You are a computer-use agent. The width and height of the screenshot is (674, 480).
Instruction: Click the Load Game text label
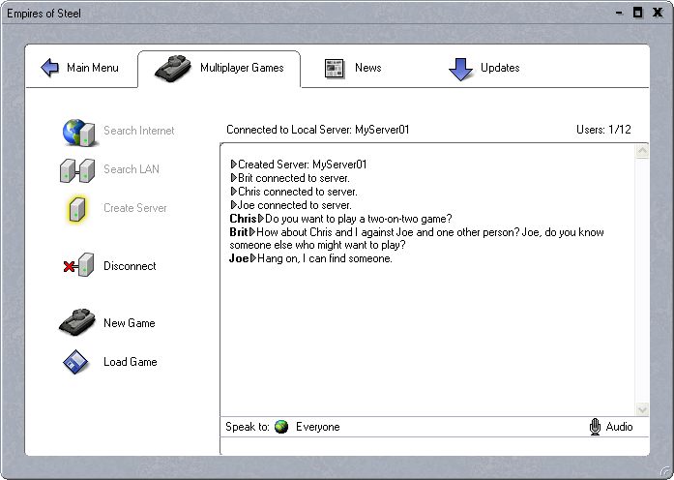click(x=131, y=362)
